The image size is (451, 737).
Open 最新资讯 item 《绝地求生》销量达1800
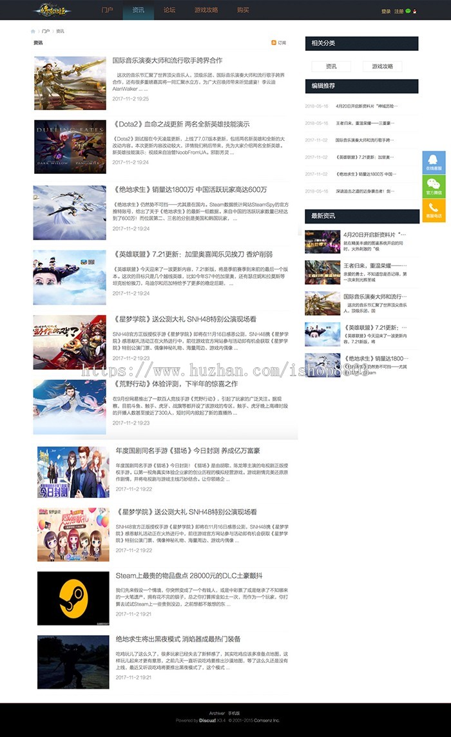pyautogui.click(x=375, y=359)
